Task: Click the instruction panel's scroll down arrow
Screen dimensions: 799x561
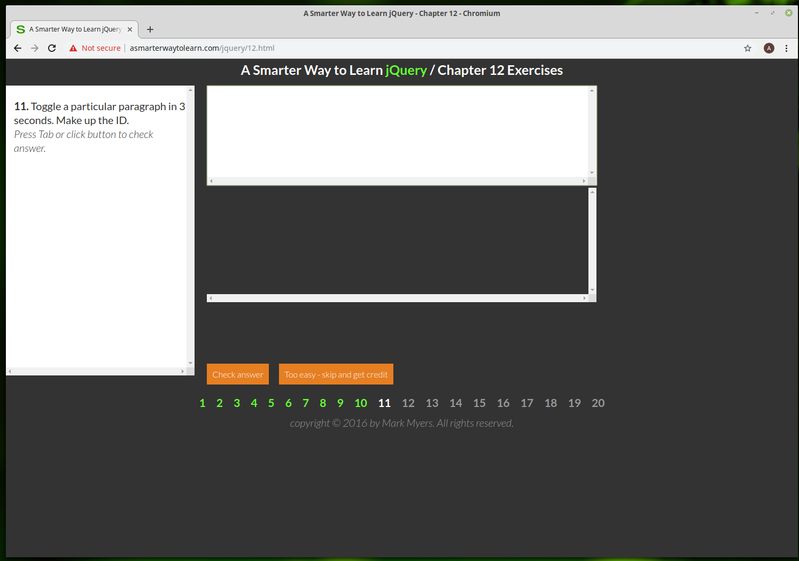Action: point(190,363)
